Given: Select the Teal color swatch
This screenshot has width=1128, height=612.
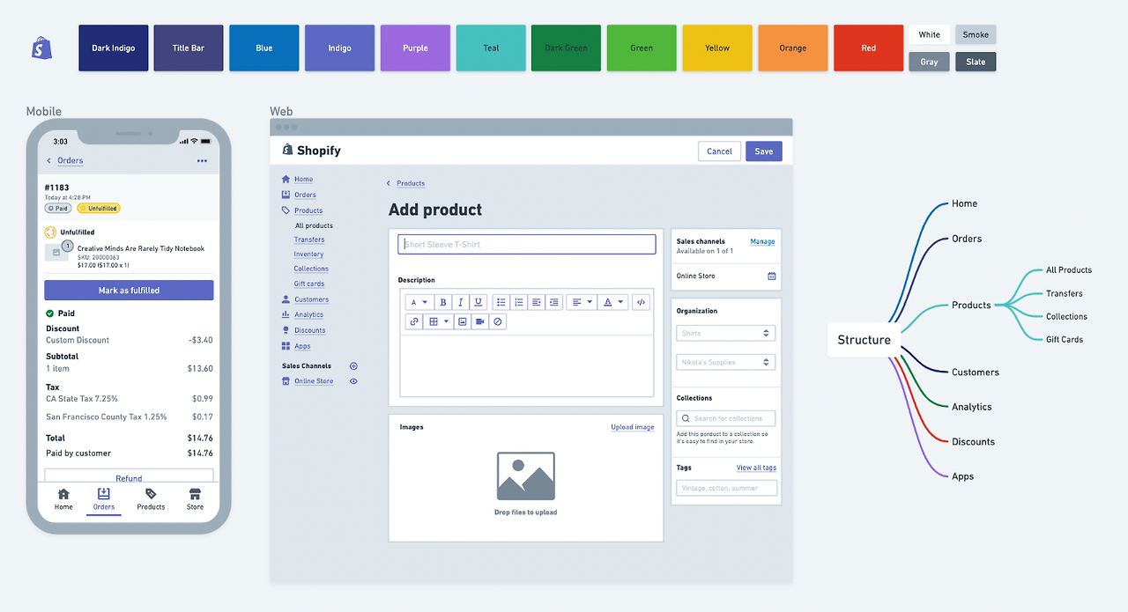Looking at the screenshot, I should coord(491,48).
